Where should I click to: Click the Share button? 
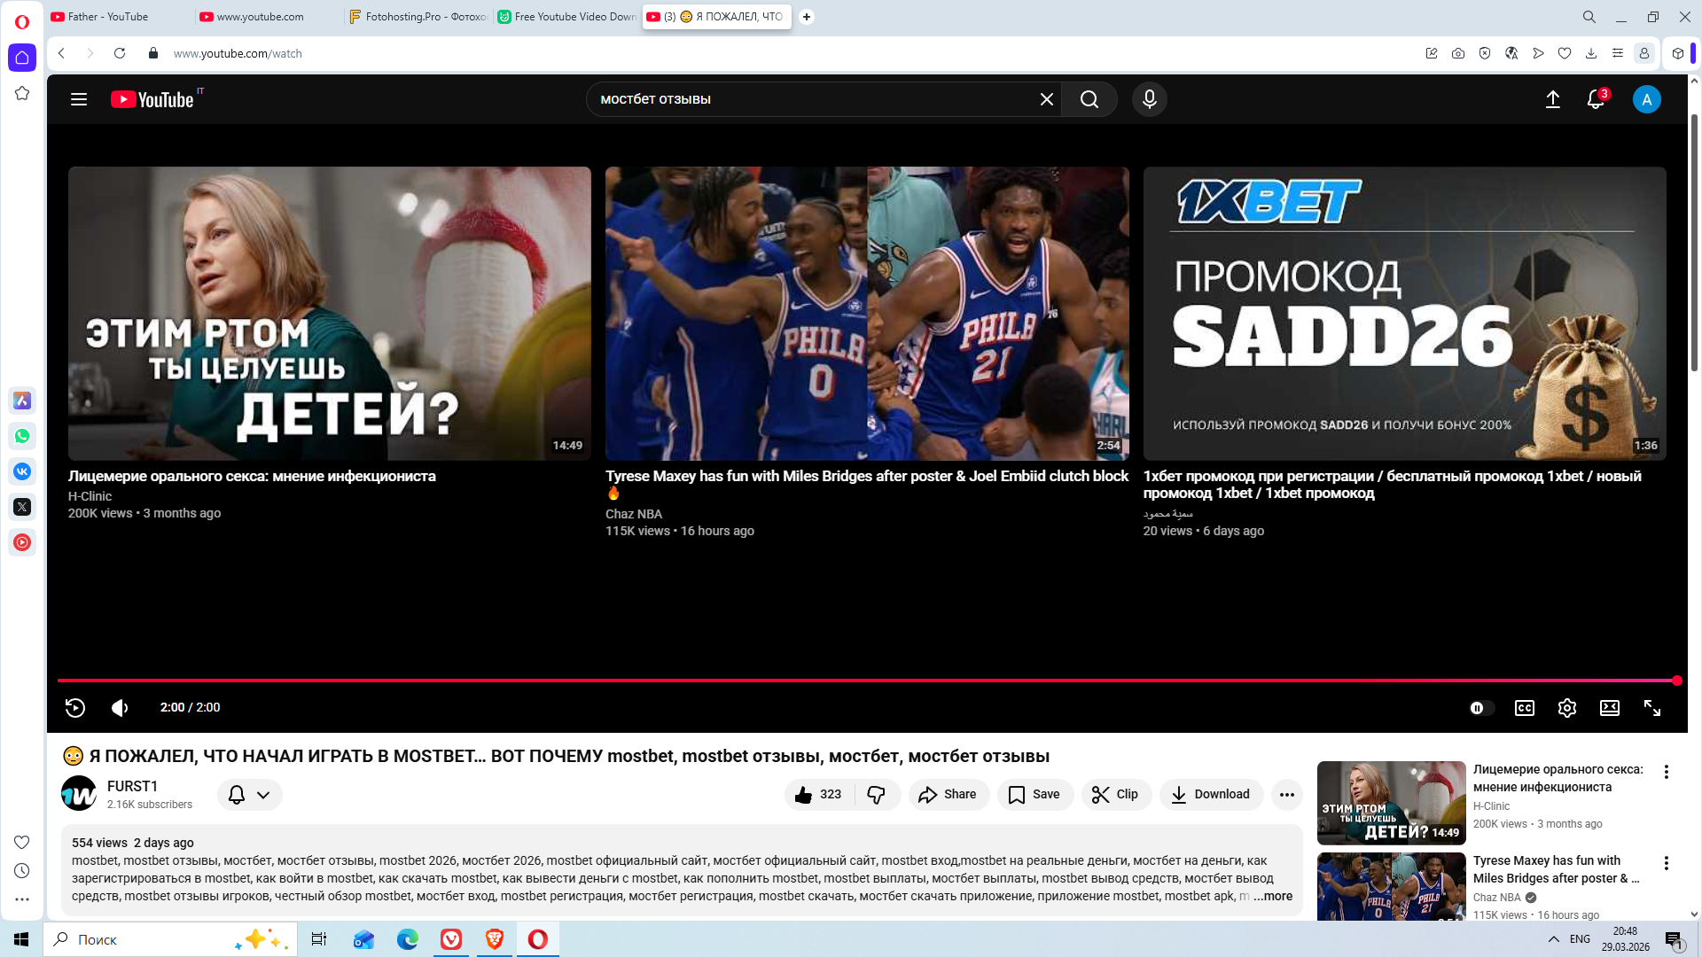948,794
